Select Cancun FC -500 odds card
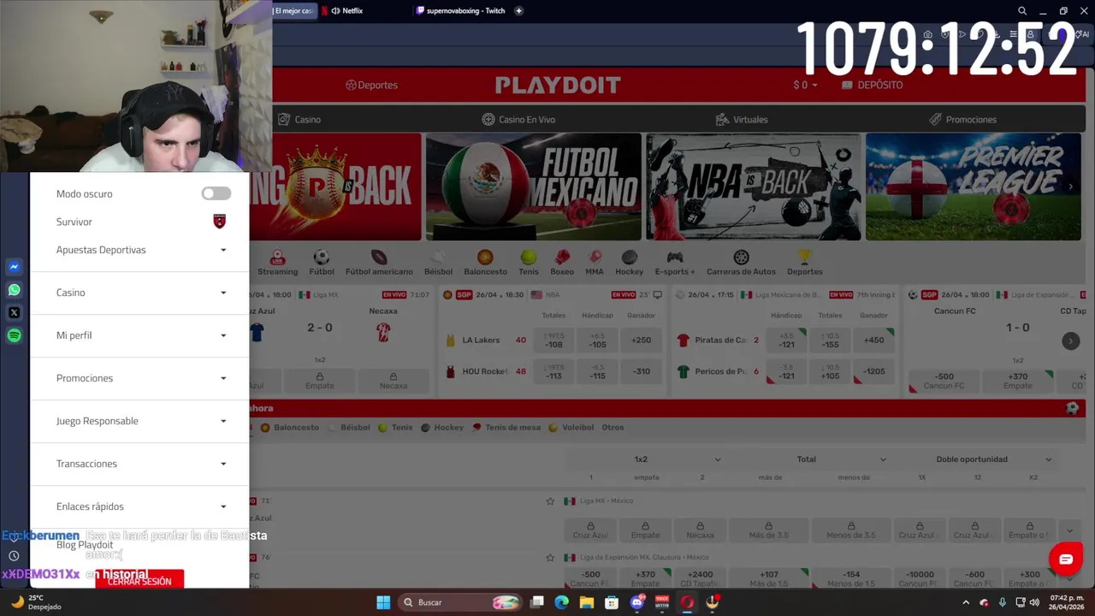 [x=943, y=381]
